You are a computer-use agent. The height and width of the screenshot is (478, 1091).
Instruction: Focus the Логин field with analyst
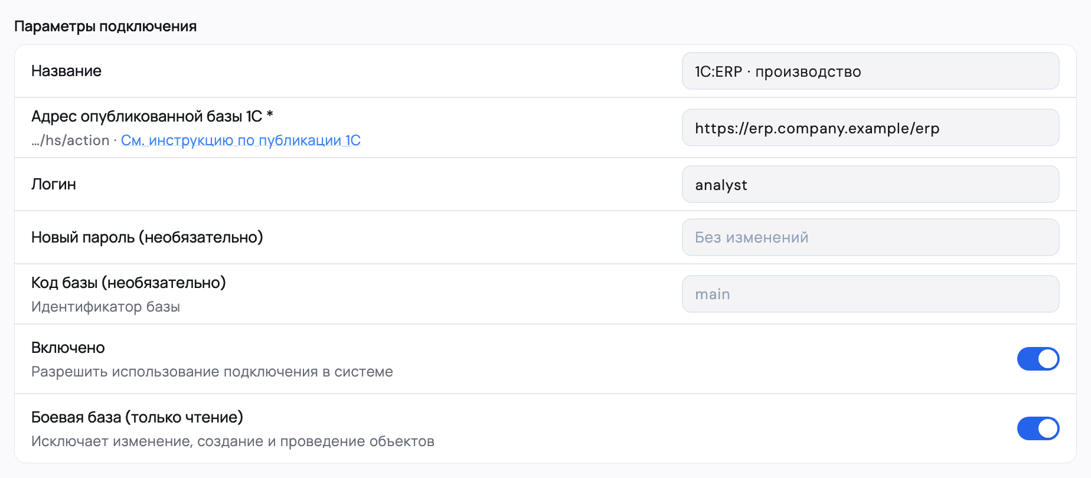coord(870,184)
